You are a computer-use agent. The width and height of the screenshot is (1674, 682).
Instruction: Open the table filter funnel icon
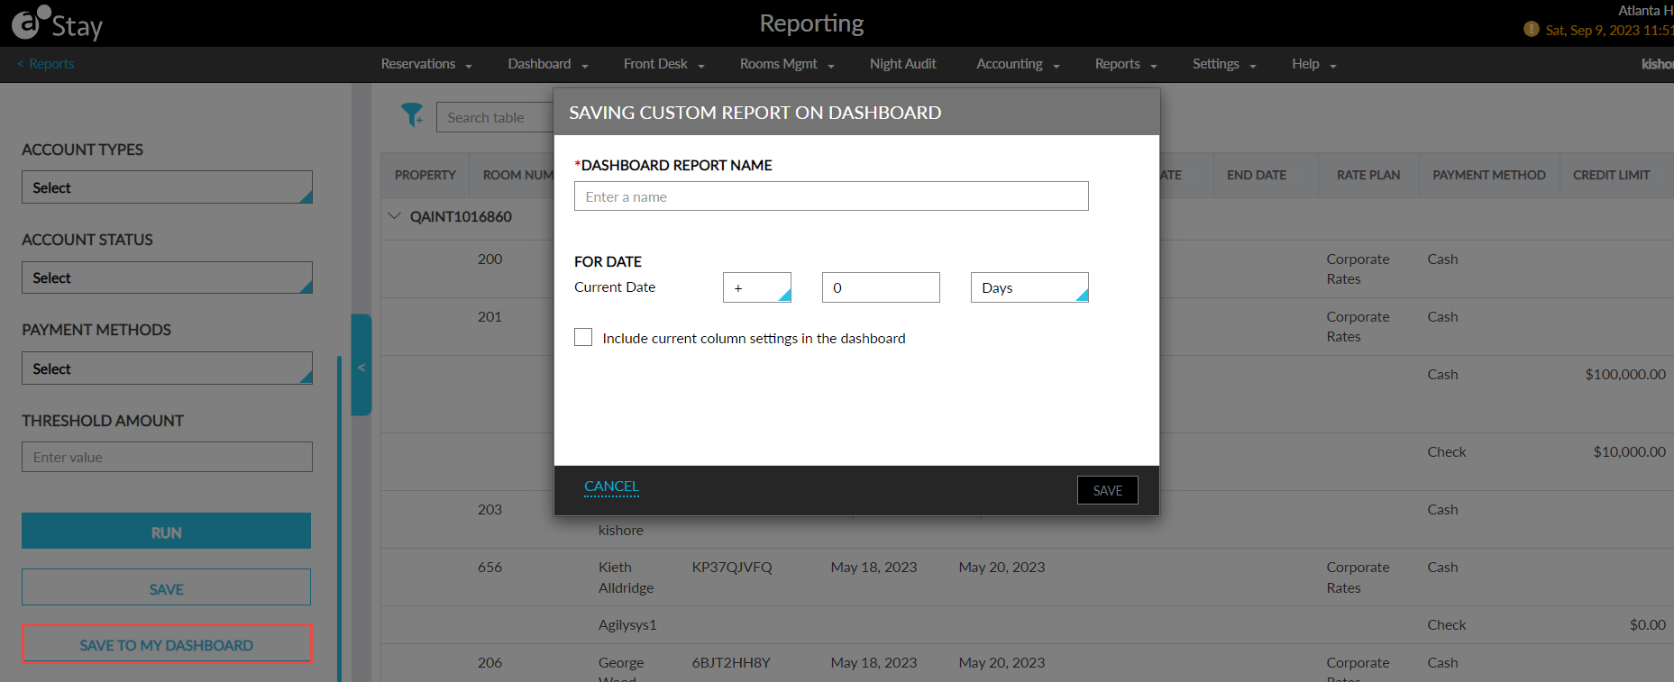pyautogui.click(x=412, y=115)
